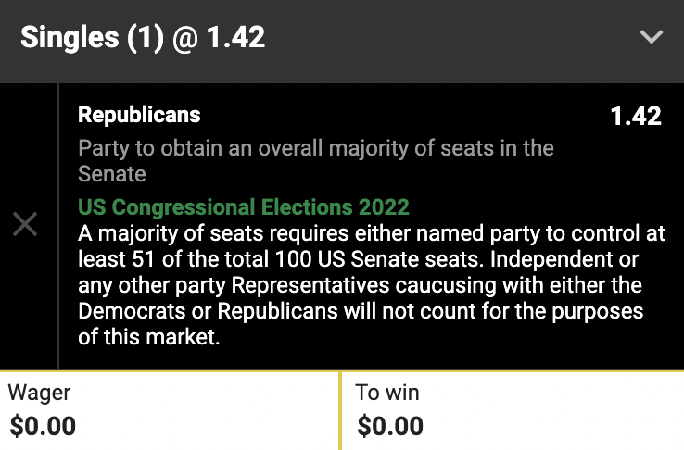Remove the Republicans selection with X icon

click(25, 223)
